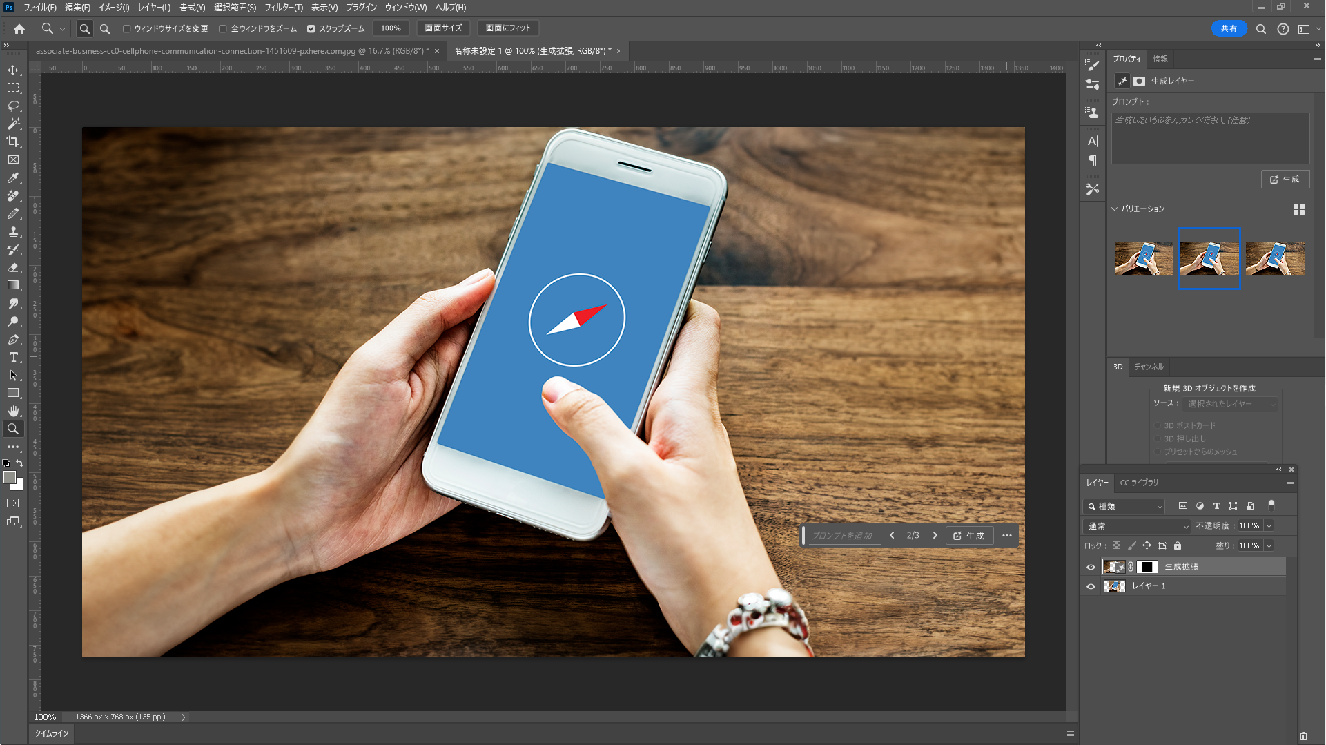Click the foreground color swatch

pyautogui.click(x=10, y=477)
